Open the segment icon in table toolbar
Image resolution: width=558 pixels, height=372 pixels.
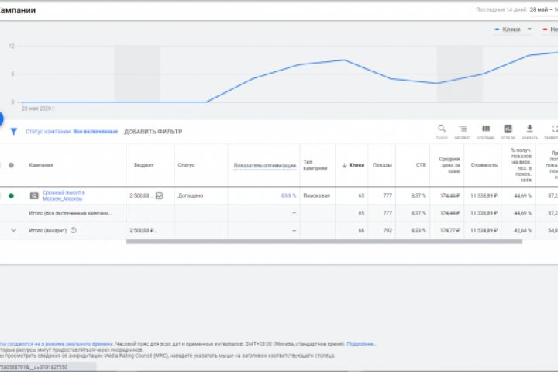coord(463,130)
